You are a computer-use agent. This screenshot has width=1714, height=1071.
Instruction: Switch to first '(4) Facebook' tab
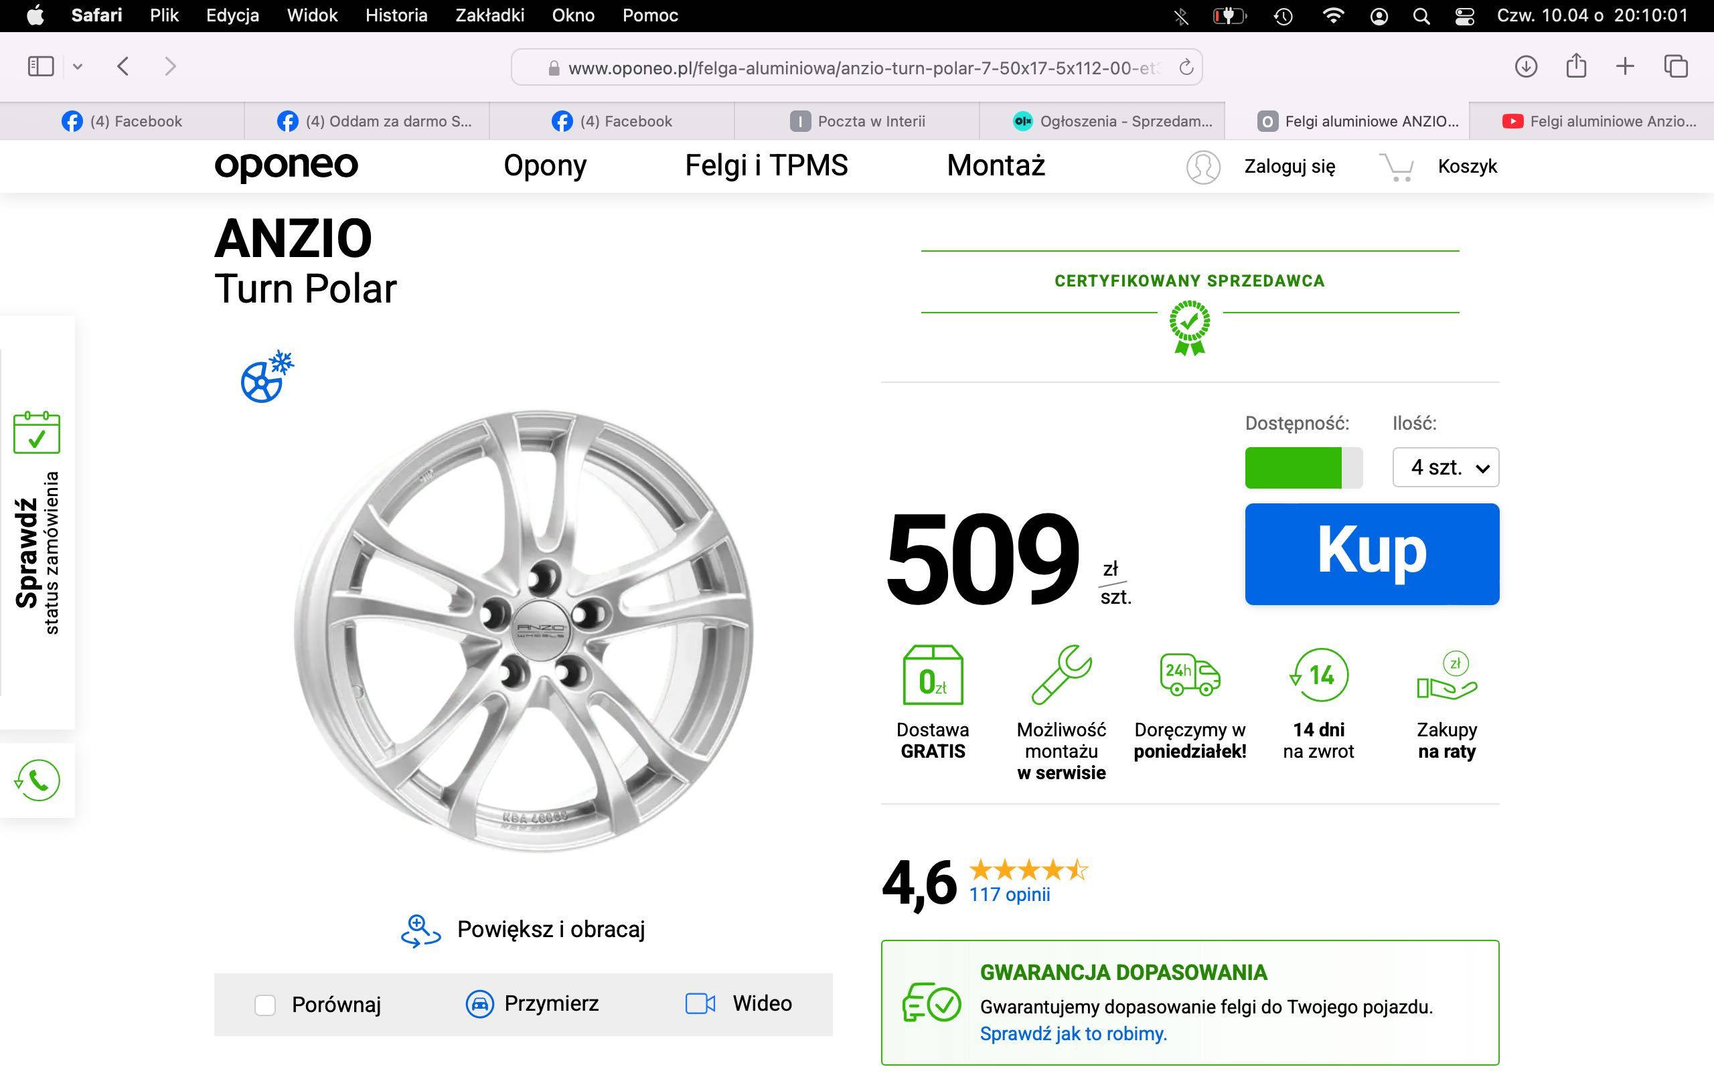pos(123,121)
